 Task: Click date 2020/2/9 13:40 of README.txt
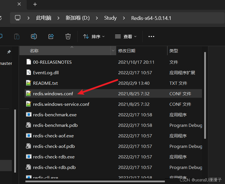(134, 83)
